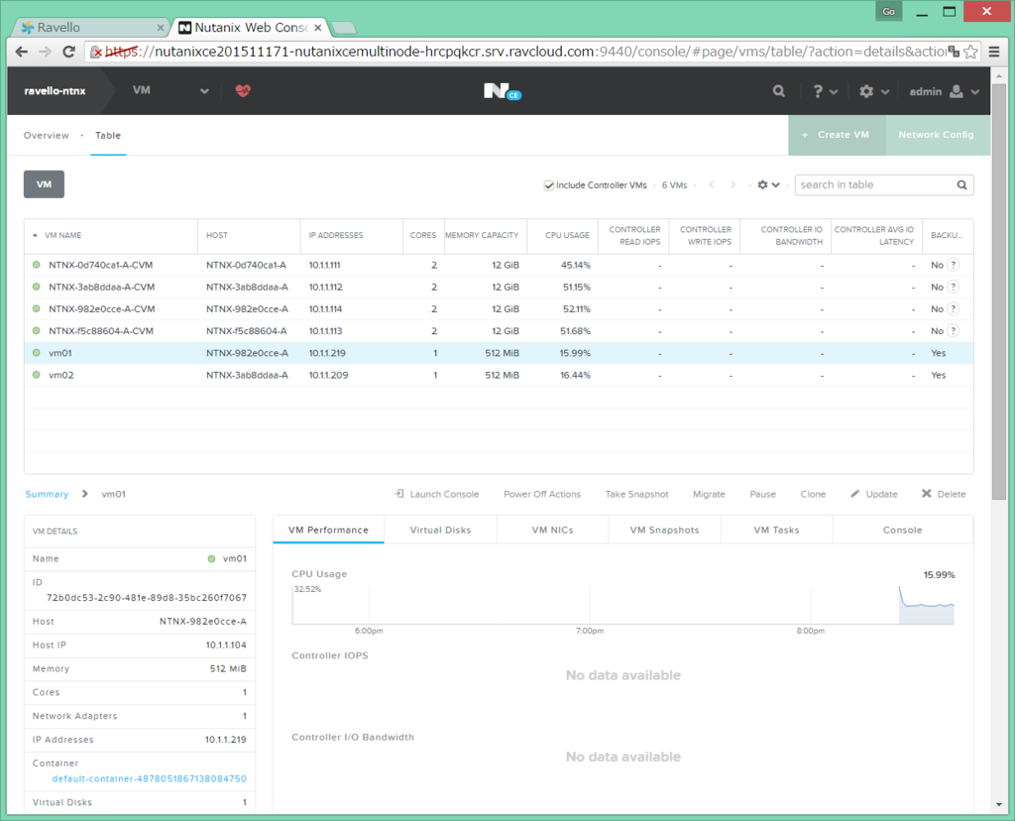Screen dimensions: 1015x821
Task: Expand the help menu chevron
Action: 834,92
